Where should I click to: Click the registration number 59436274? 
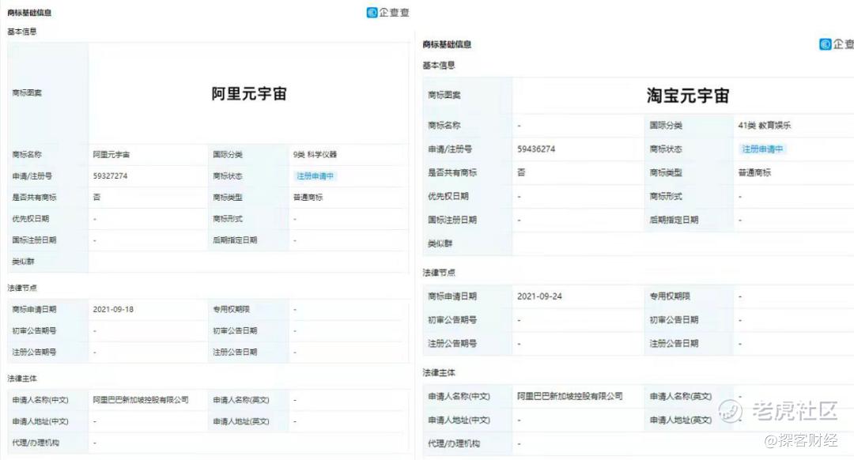[x=536, y=149]
